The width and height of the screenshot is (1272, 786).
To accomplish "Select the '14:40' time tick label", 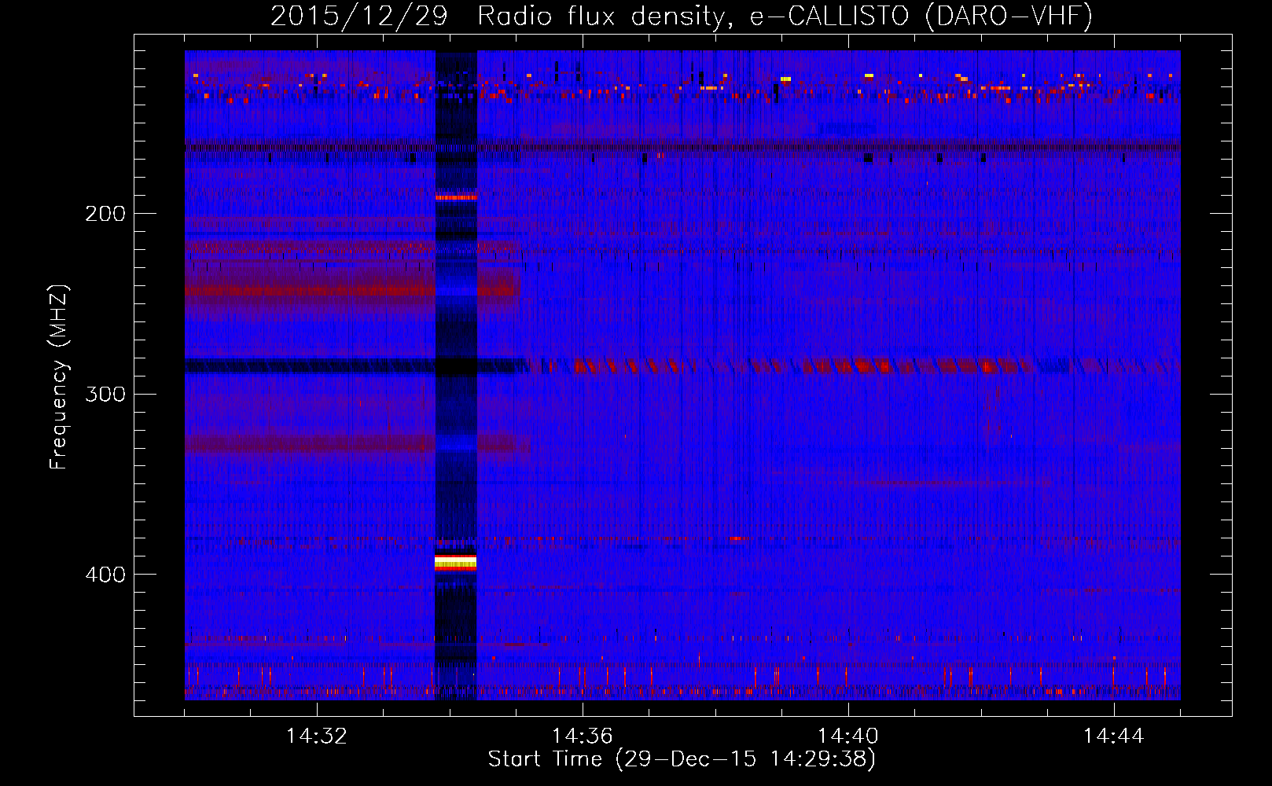I will click(x=848, y=736).
